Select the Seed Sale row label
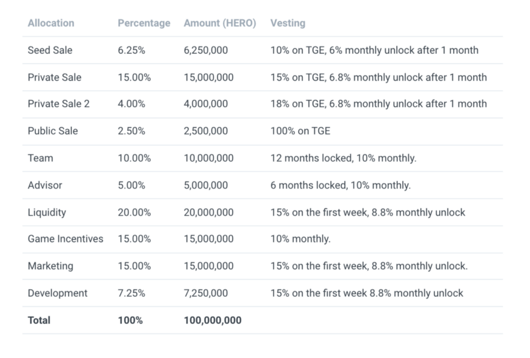Viewport: 530px width, 358px height. pyautogui.click(x=50, y=50)
